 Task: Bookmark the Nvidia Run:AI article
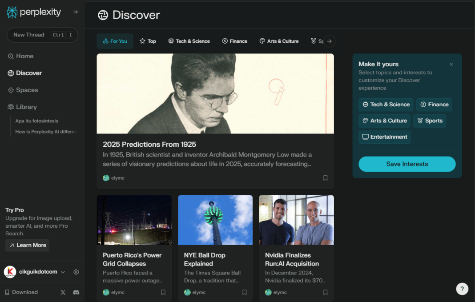click(x=326, y=292)
